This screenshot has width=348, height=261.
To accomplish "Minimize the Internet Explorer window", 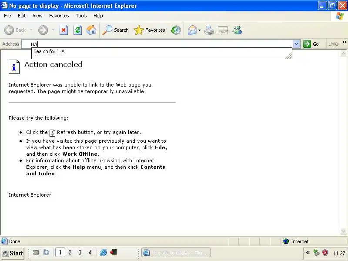I will pyautogui.click(x=322, y=6).
